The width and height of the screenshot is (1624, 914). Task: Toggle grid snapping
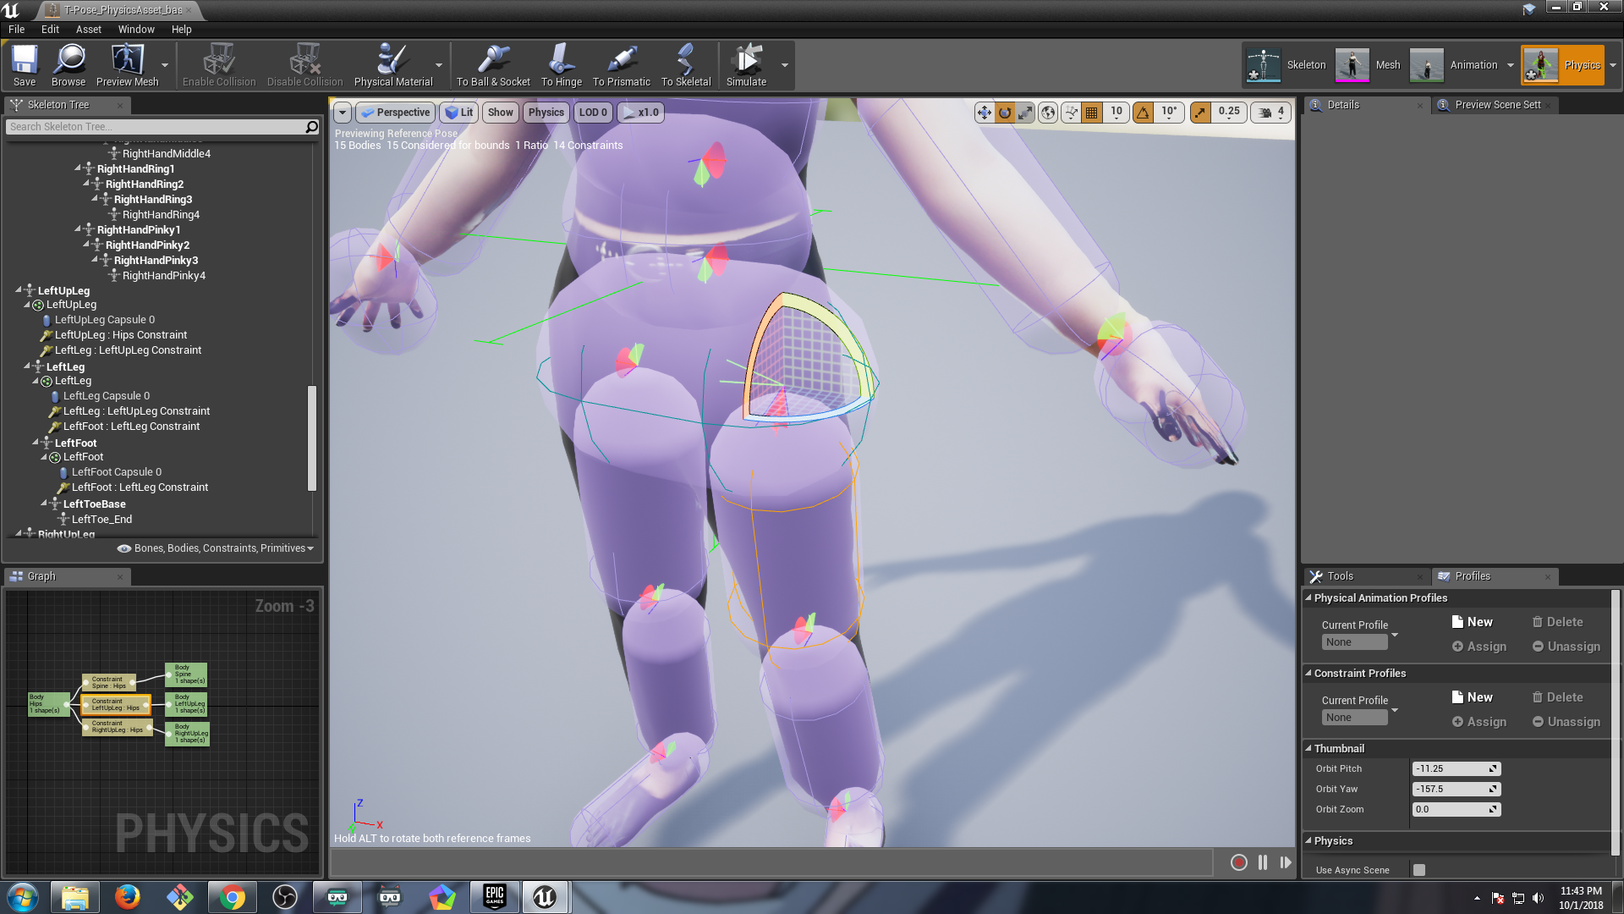pyautogui.click(x=1092, y=112)
